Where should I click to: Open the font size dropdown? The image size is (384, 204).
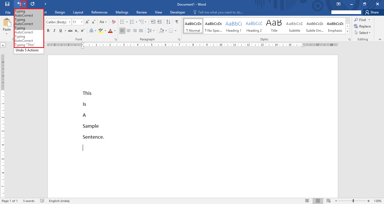coord(82,22)
